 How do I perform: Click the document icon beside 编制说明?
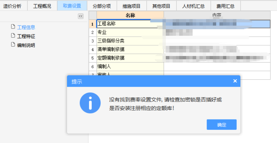(13, 44)
